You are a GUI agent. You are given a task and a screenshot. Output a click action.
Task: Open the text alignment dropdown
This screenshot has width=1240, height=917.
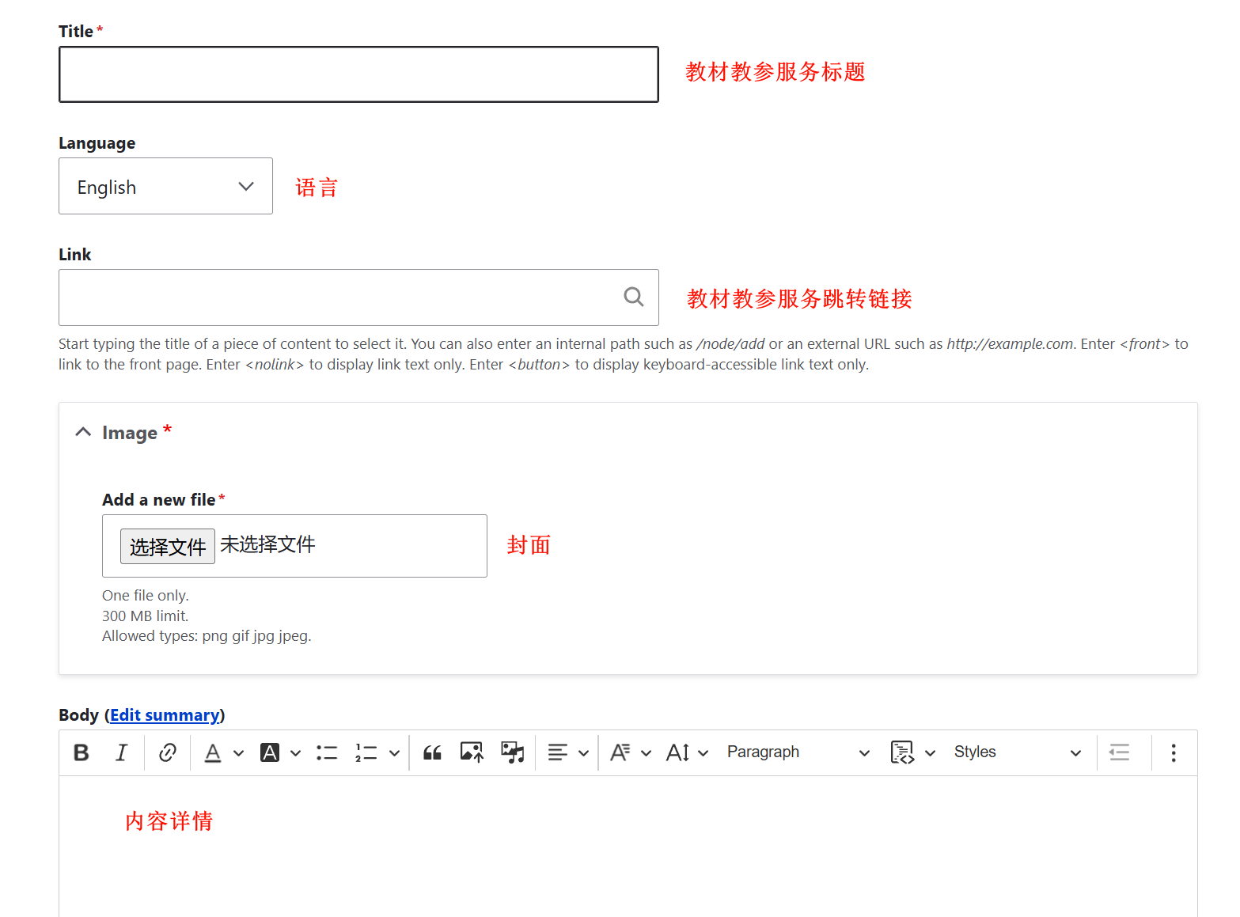tap(567, 752)
